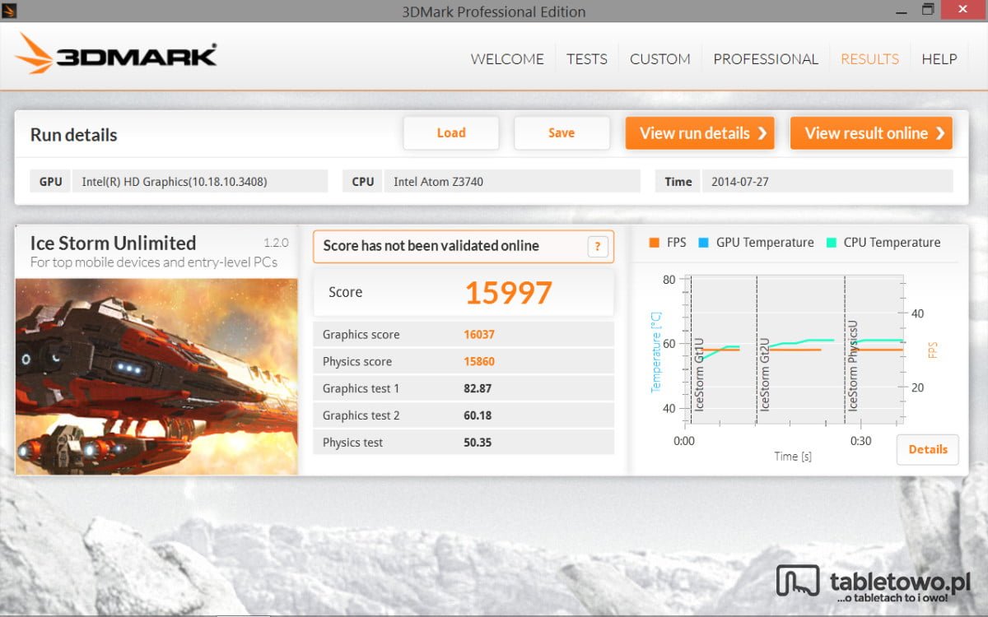Image resolution: width=988 pixels, height=617 pixels.
Task: Go to the CUSTOM tab
Action: (660, 59)
